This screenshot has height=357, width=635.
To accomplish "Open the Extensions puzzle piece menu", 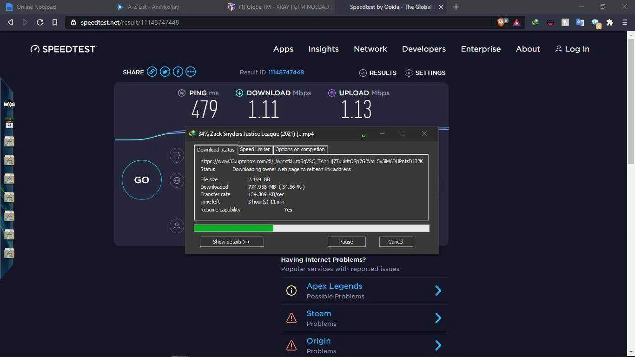I will 610,22.
